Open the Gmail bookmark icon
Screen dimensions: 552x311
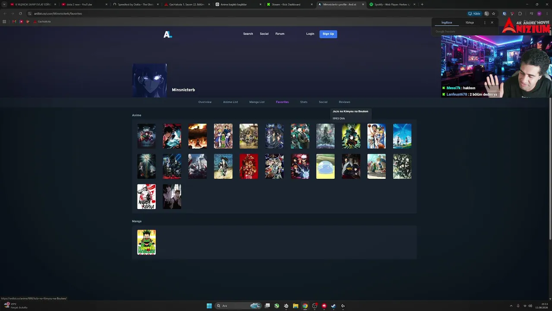pyautogui.click(x=14, y=22)
